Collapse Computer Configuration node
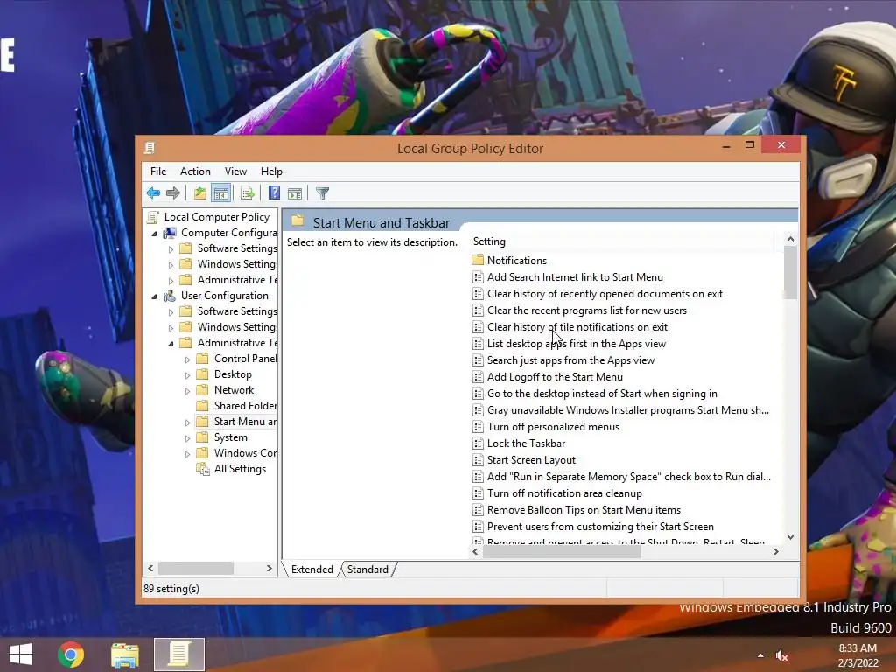Viewport: 896px width, 672px height. pyautogui.click(x=154, y=234)
